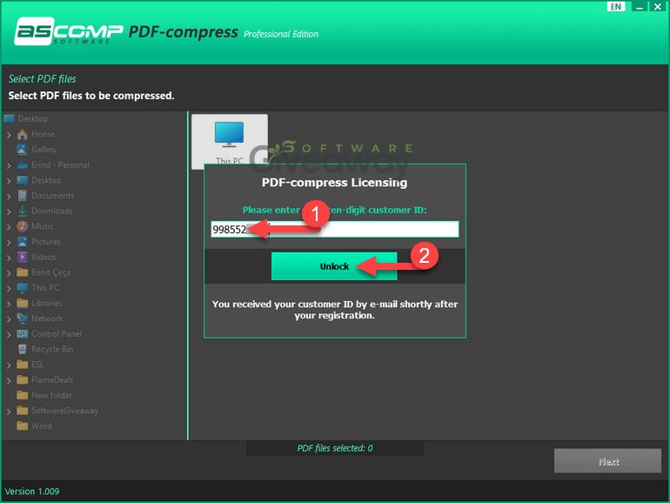This screenshot has width=670, height=503.
Task: Select the New folder label
Action: [x=51, y=396]
